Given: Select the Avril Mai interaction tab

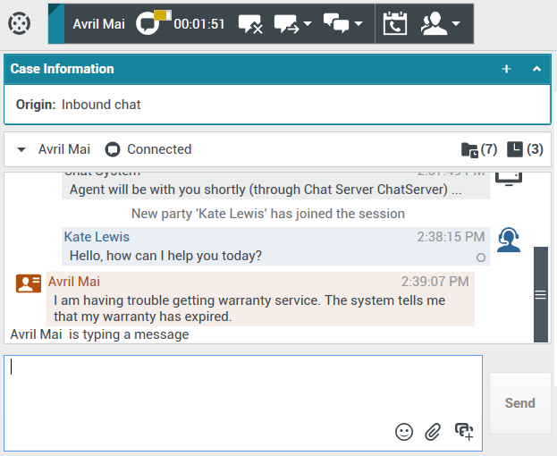Looking at the screenshot, I should pyautogui.click(x=99, y=23).
